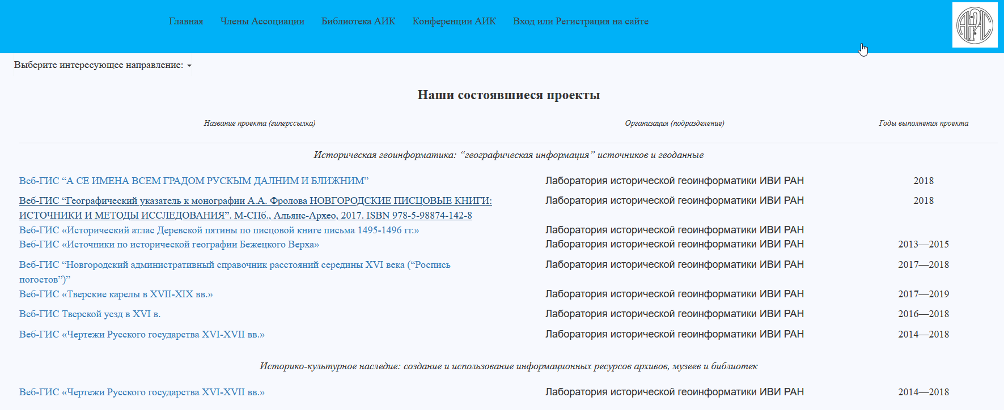Click Вход или Регистрация на сайте

tap(581, 22)
